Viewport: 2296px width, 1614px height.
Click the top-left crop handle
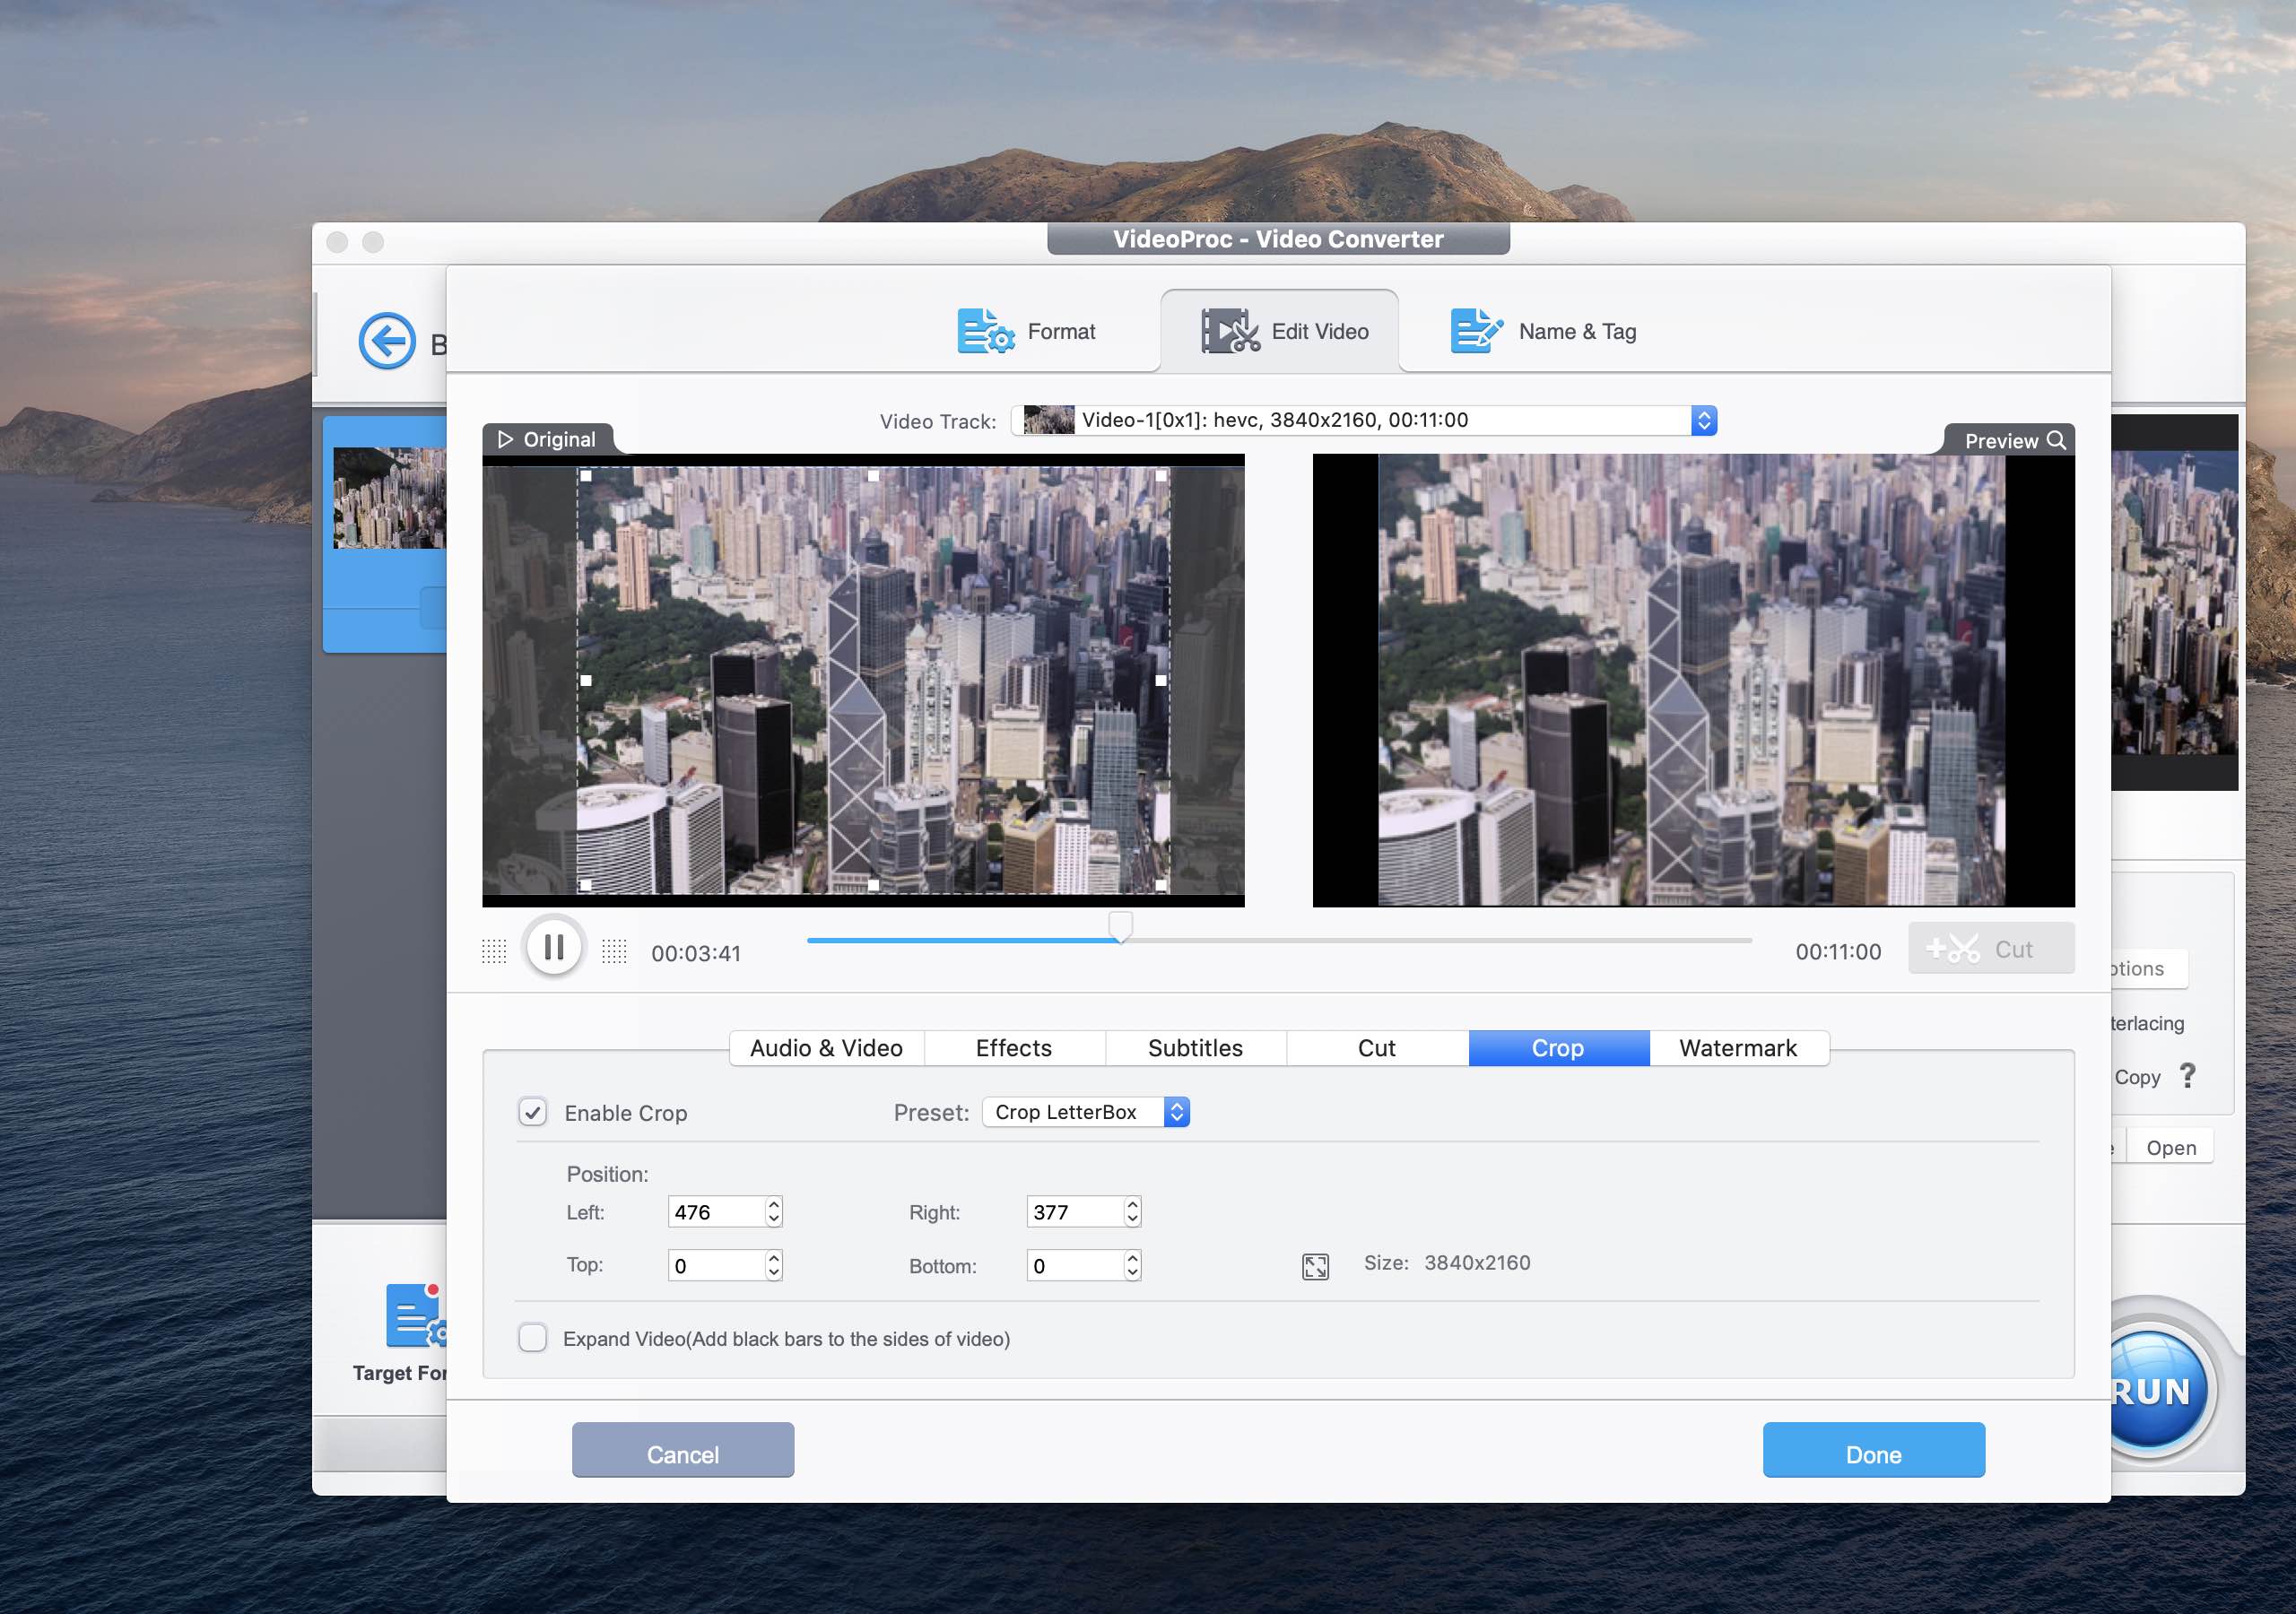(586, 477)
